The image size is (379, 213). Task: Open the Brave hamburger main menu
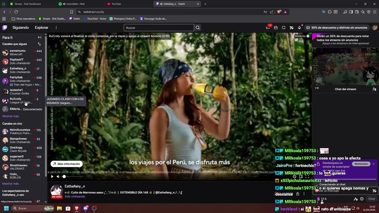click(x=375, y=12)
